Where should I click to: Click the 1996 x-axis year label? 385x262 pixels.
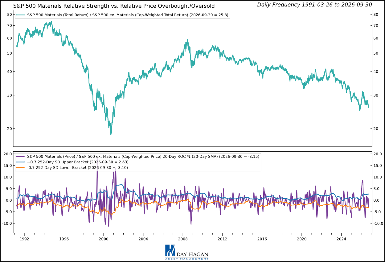pyautogui.click(x=64, y=239)
